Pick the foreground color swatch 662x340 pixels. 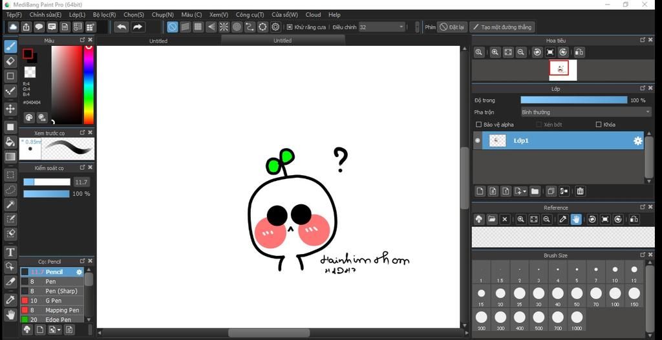[28, 54]
